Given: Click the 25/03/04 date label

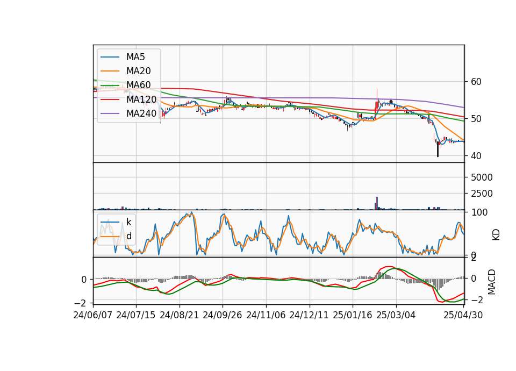Looking at the screenshot, I should (x=396, y=315).
